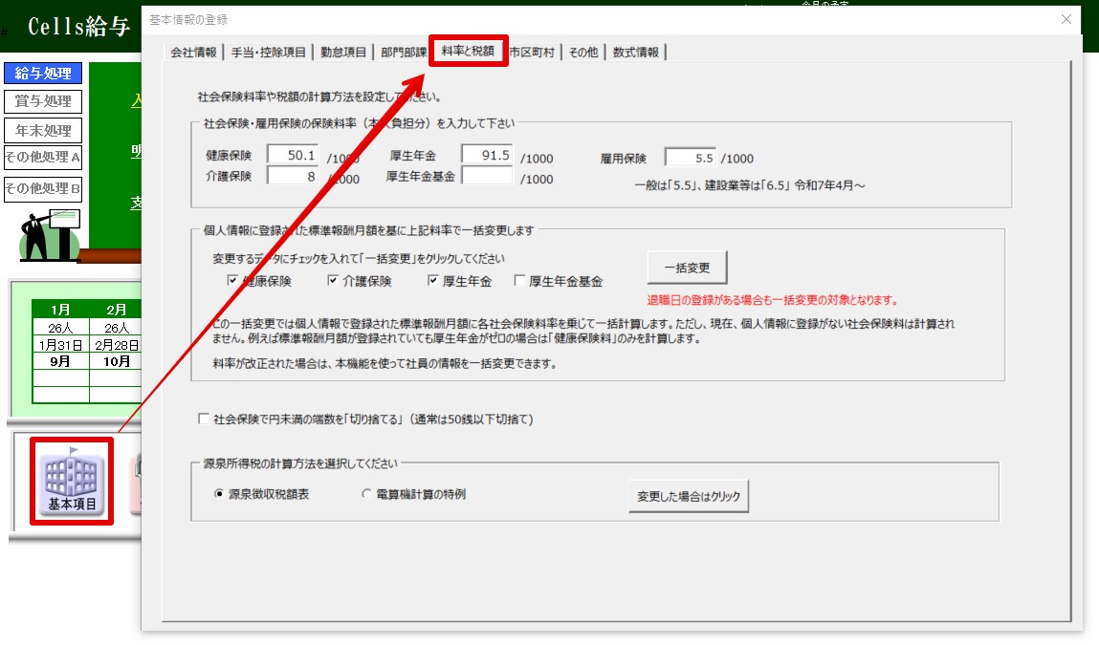The width and height of the screenshot is (1099, 645).
Task: Switch to the 手当・控除項目 tab
Action: coord(269,53)
